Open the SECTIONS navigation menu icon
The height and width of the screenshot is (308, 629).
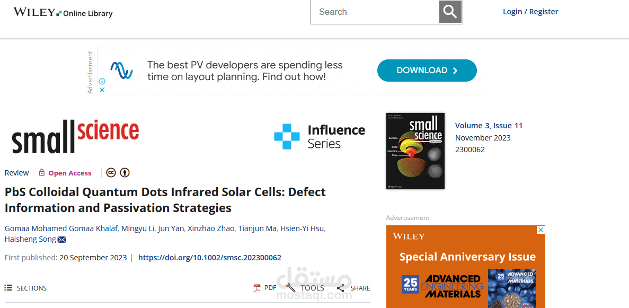pyautogui.click(x=7, y=288)
